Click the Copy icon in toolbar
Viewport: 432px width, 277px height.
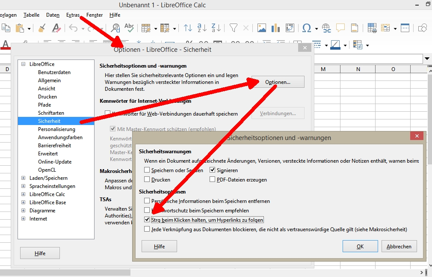click(x=6, y=28)
